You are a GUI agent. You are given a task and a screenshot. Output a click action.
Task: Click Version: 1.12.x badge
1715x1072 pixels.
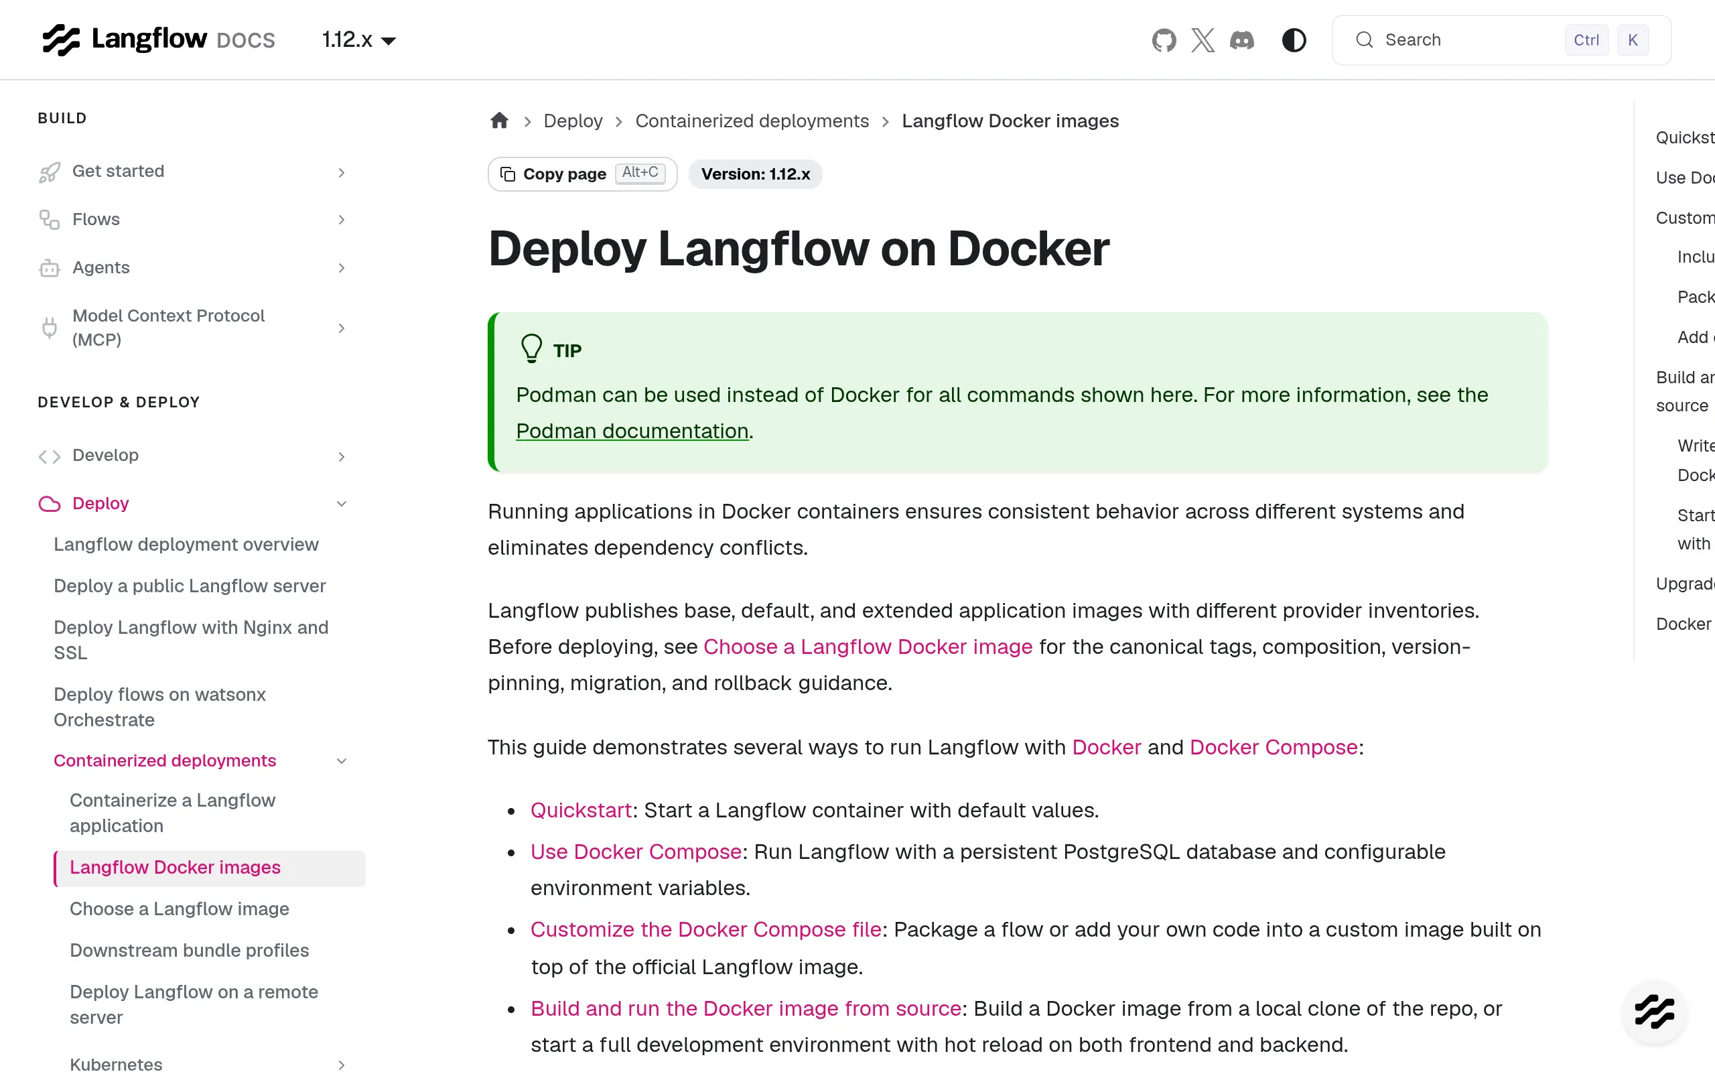click(756, 174)
